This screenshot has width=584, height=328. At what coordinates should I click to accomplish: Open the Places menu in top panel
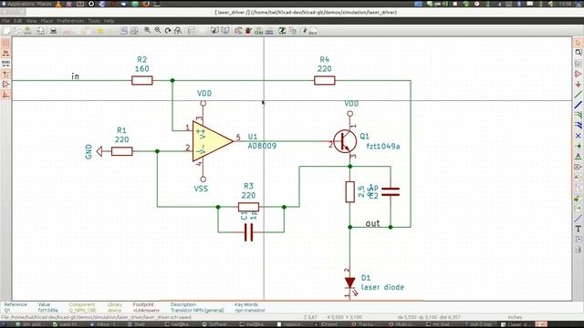point(45,4)
